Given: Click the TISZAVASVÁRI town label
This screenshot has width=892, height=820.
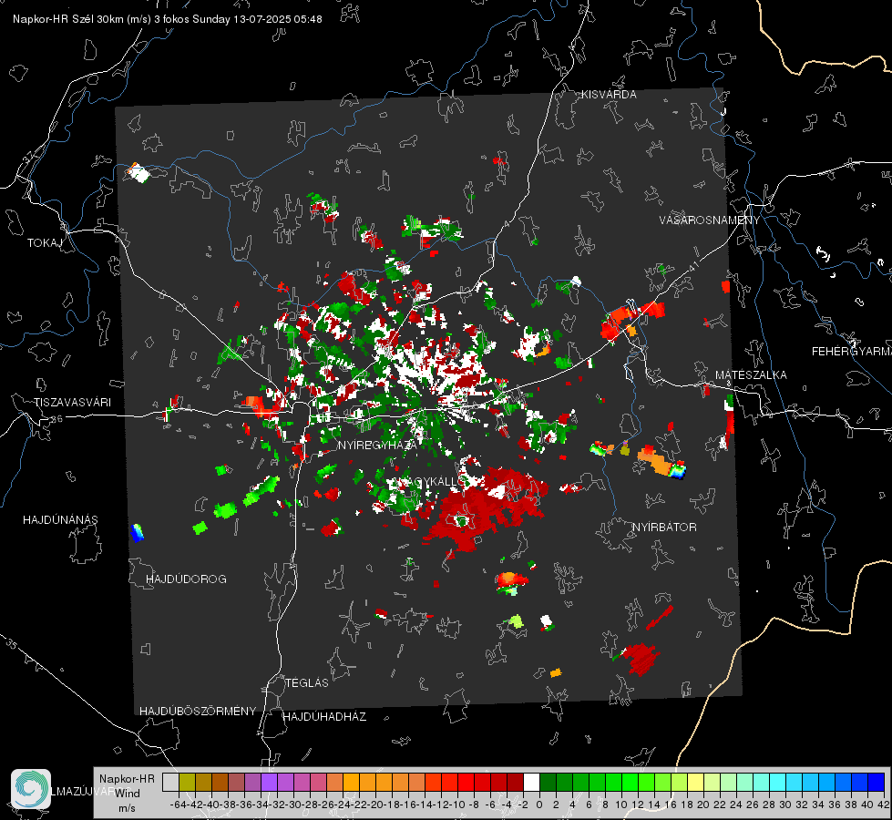Looking at the screenshot, I should (72, 403).
